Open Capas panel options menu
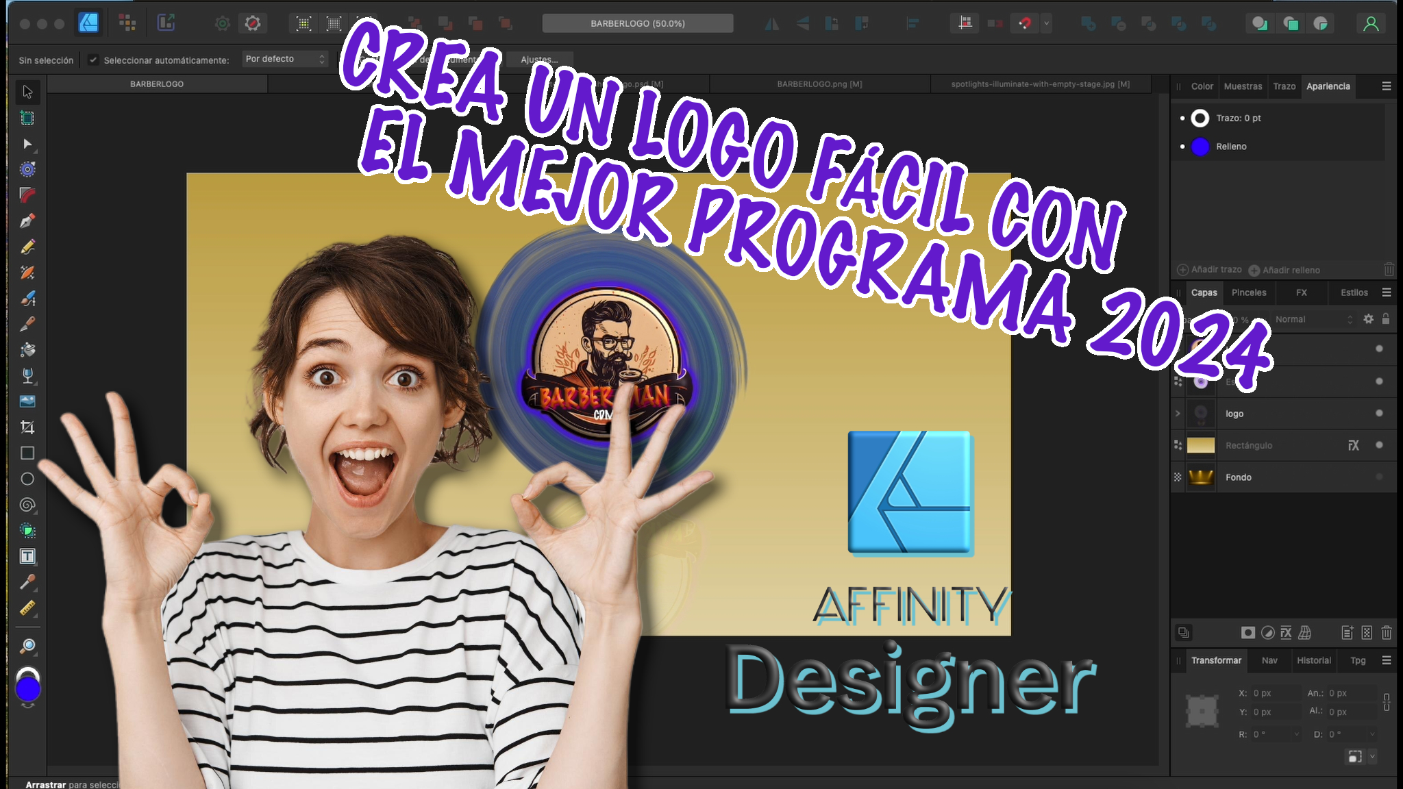 point(1387,292)
